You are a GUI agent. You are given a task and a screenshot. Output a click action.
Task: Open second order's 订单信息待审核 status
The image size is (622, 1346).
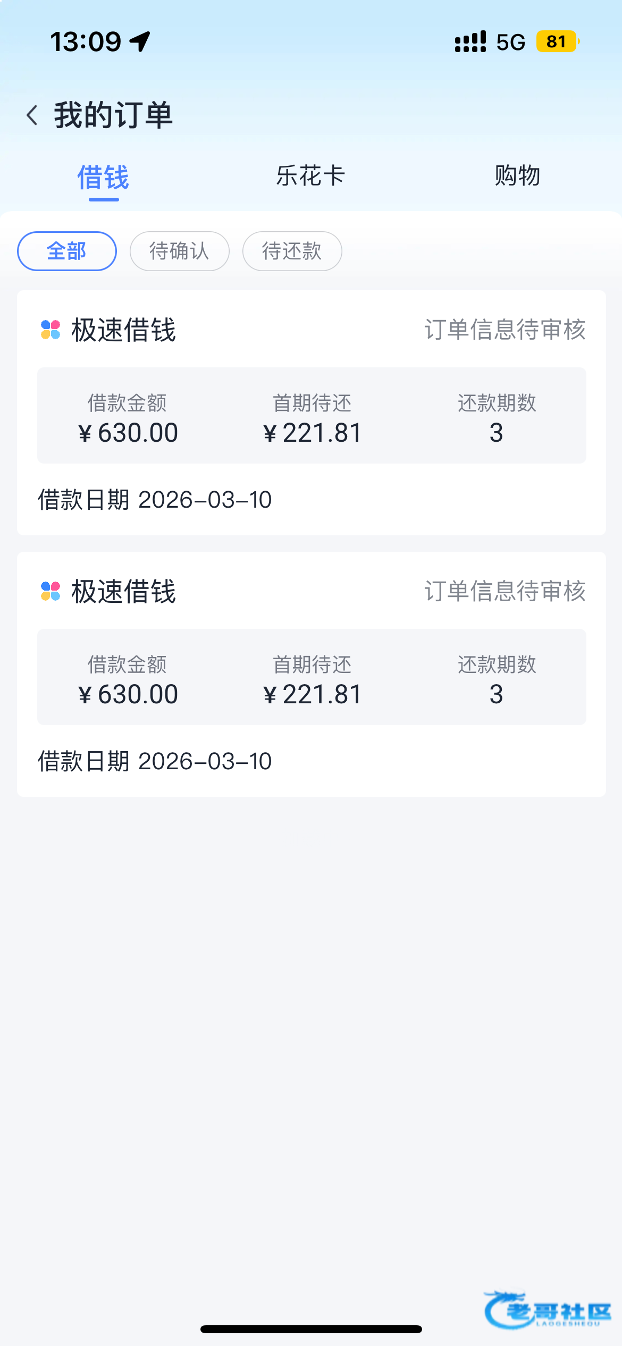(x=505, y=591)
